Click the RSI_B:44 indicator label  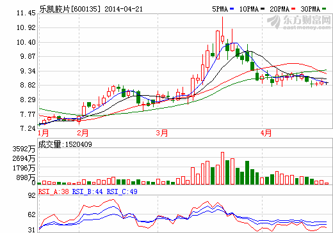[88, 192]
